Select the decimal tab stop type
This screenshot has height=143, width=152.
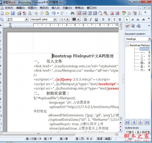[143, 19]
